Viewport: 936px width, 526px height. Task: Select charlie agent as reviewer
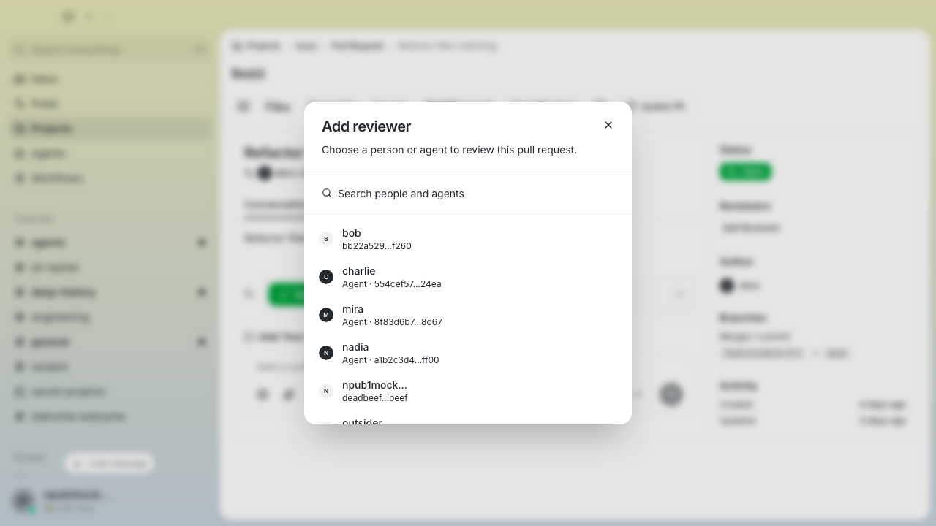coord(468,277)
